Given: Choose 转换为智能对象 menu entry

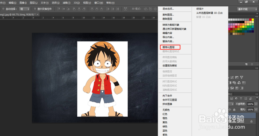Looking at the screenshot, I should (171, 25).
